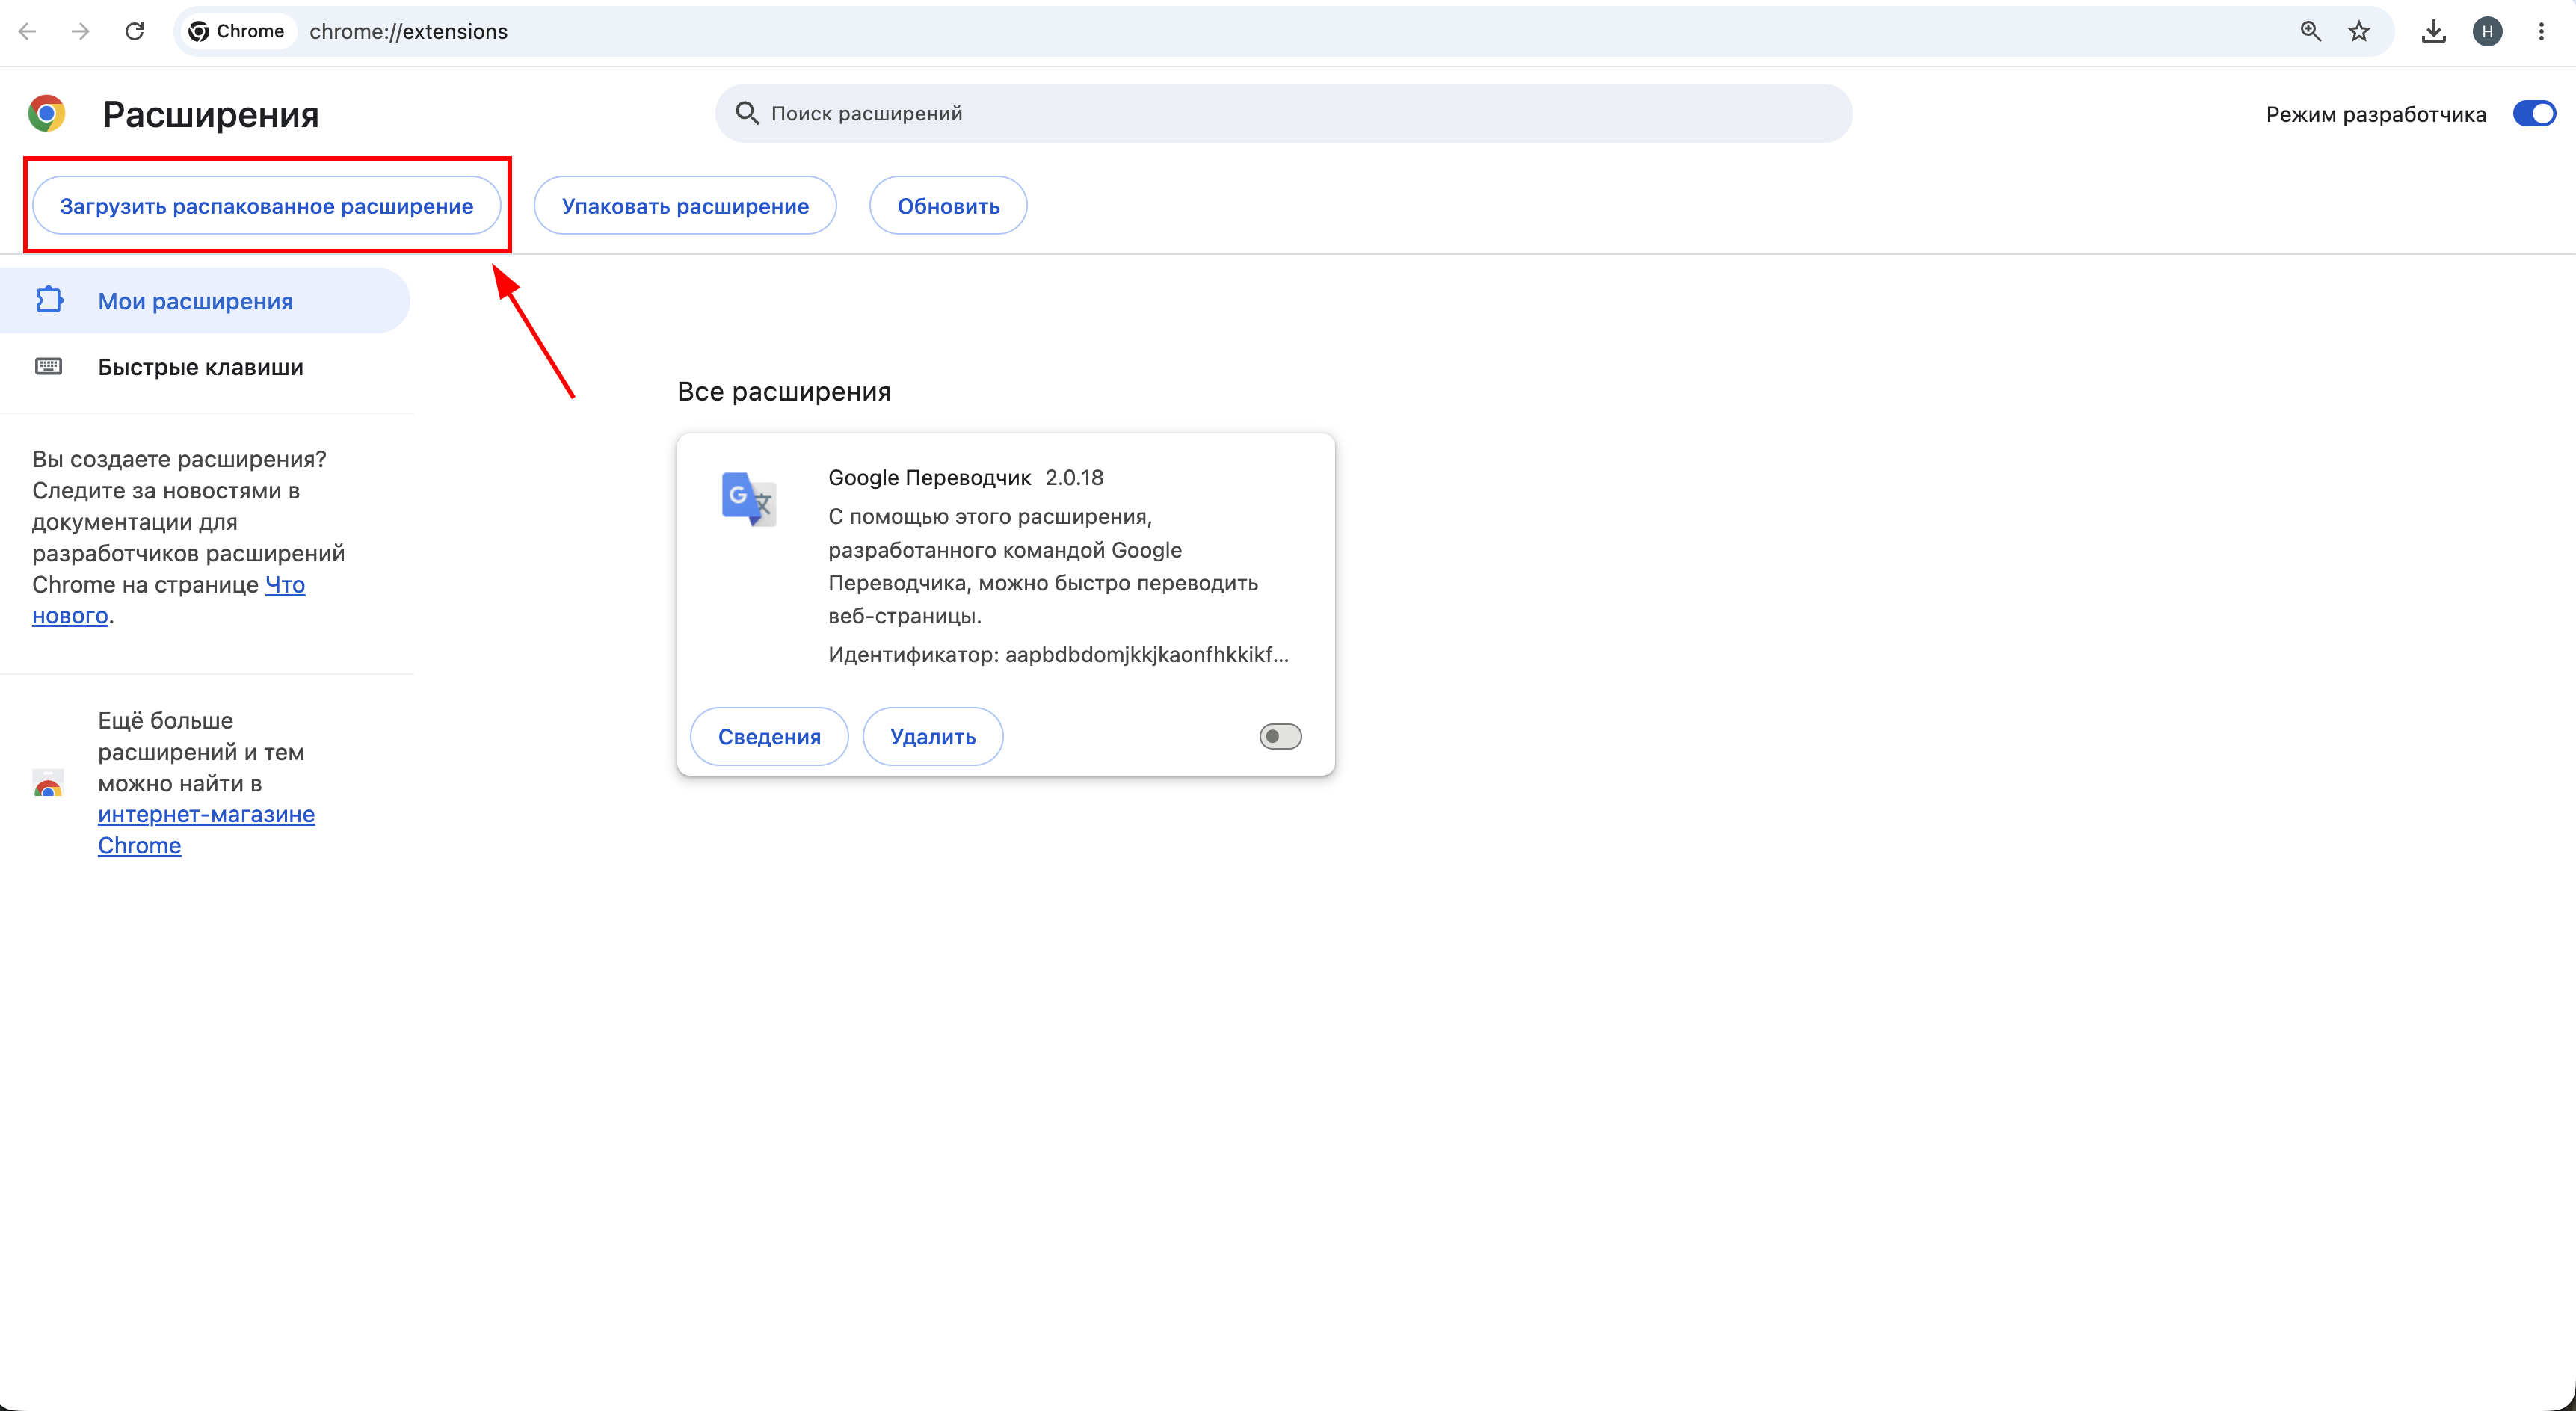Viewport: 2576px width, 1411px height.
Task: Open Быстрые клавиши in the sidebar
Action: (x=204, y=366)
